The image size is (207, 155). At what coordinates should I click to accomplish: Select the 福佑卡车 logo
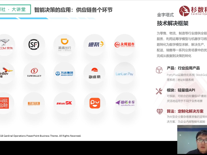click(125, 103)
